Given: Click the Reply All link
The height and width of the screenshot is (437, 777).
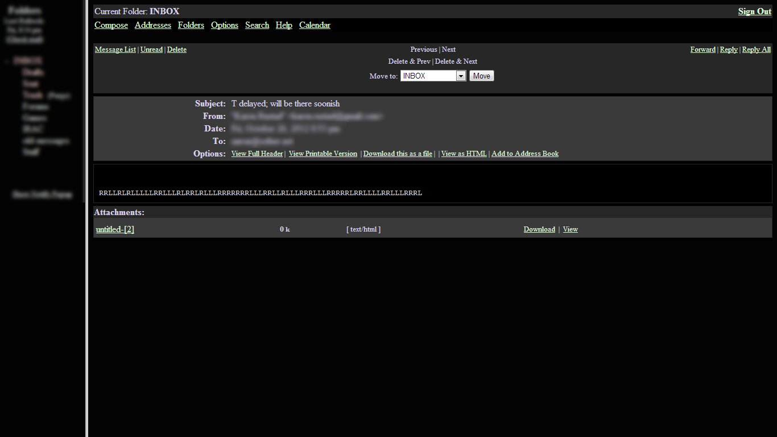Looking at the screenshot, I should [756, 50].
